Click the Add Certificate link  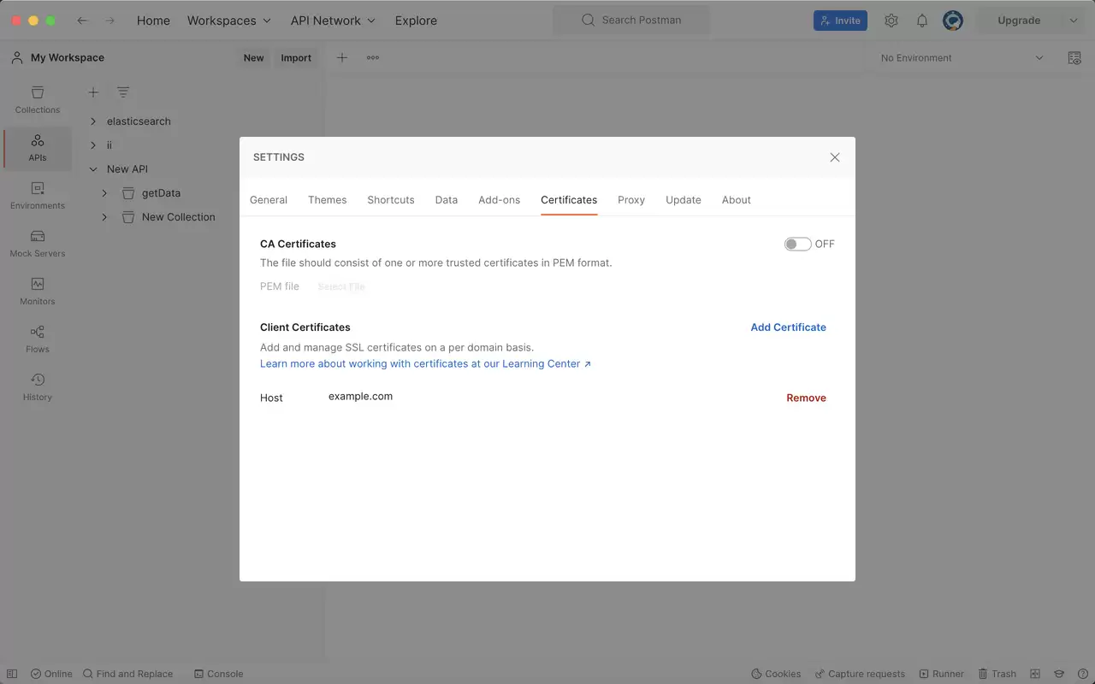click(788, 327)
